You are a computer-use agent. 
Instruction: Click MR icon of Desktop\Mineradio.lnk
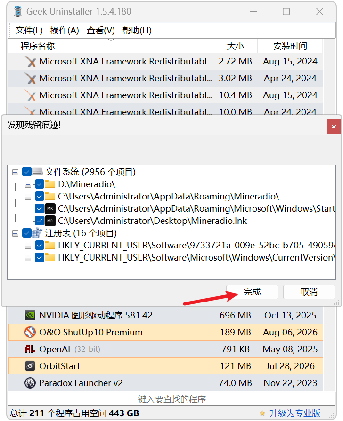(50, 221)
